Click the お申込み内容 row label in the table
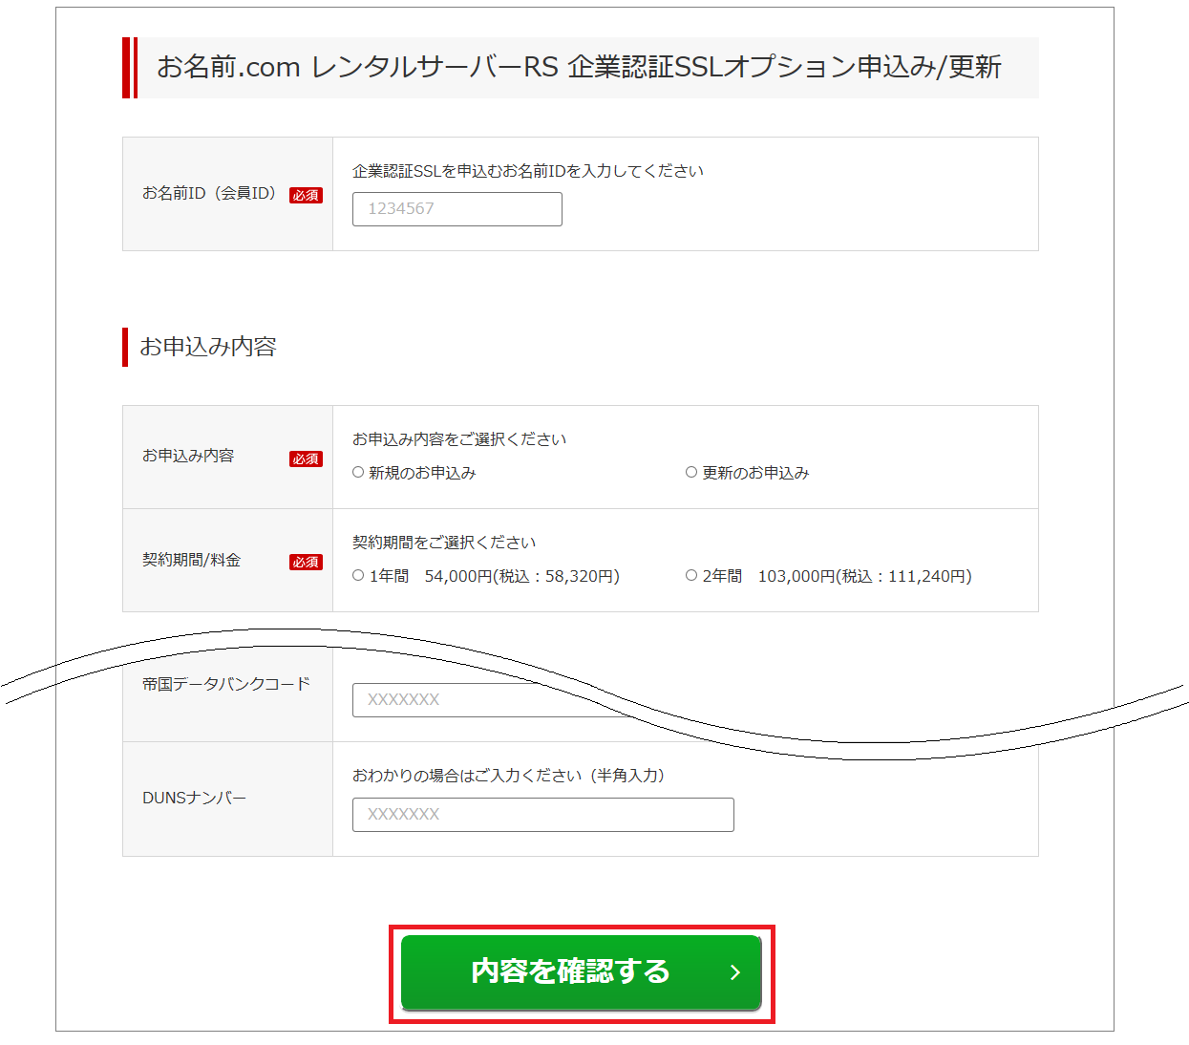Screen dimensions: 1189x1045 pos(188,456)
